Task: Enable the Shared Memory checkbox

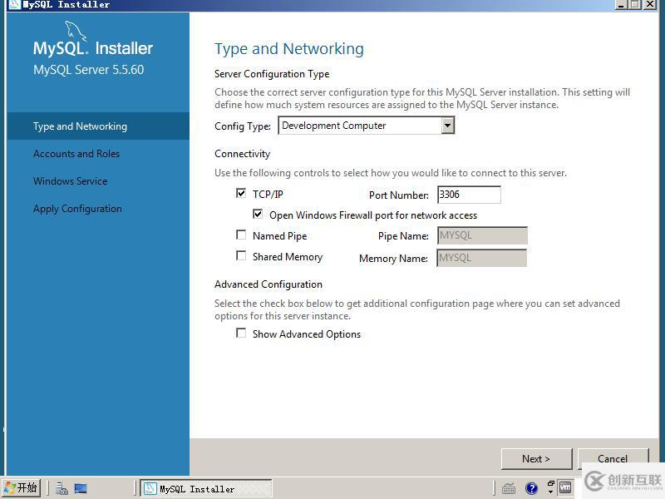Action: point(241,255)
